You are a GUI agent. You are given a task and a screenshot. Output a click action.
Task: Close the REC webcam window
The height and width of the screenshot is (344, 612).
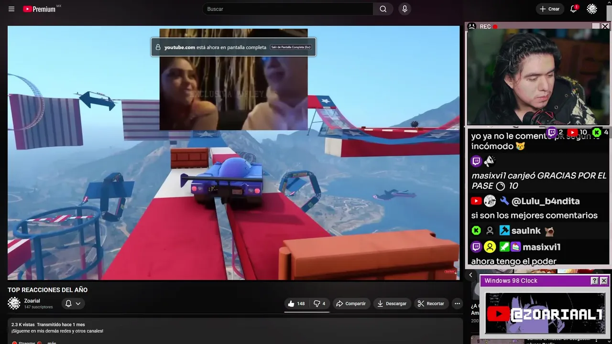point(605,27)
